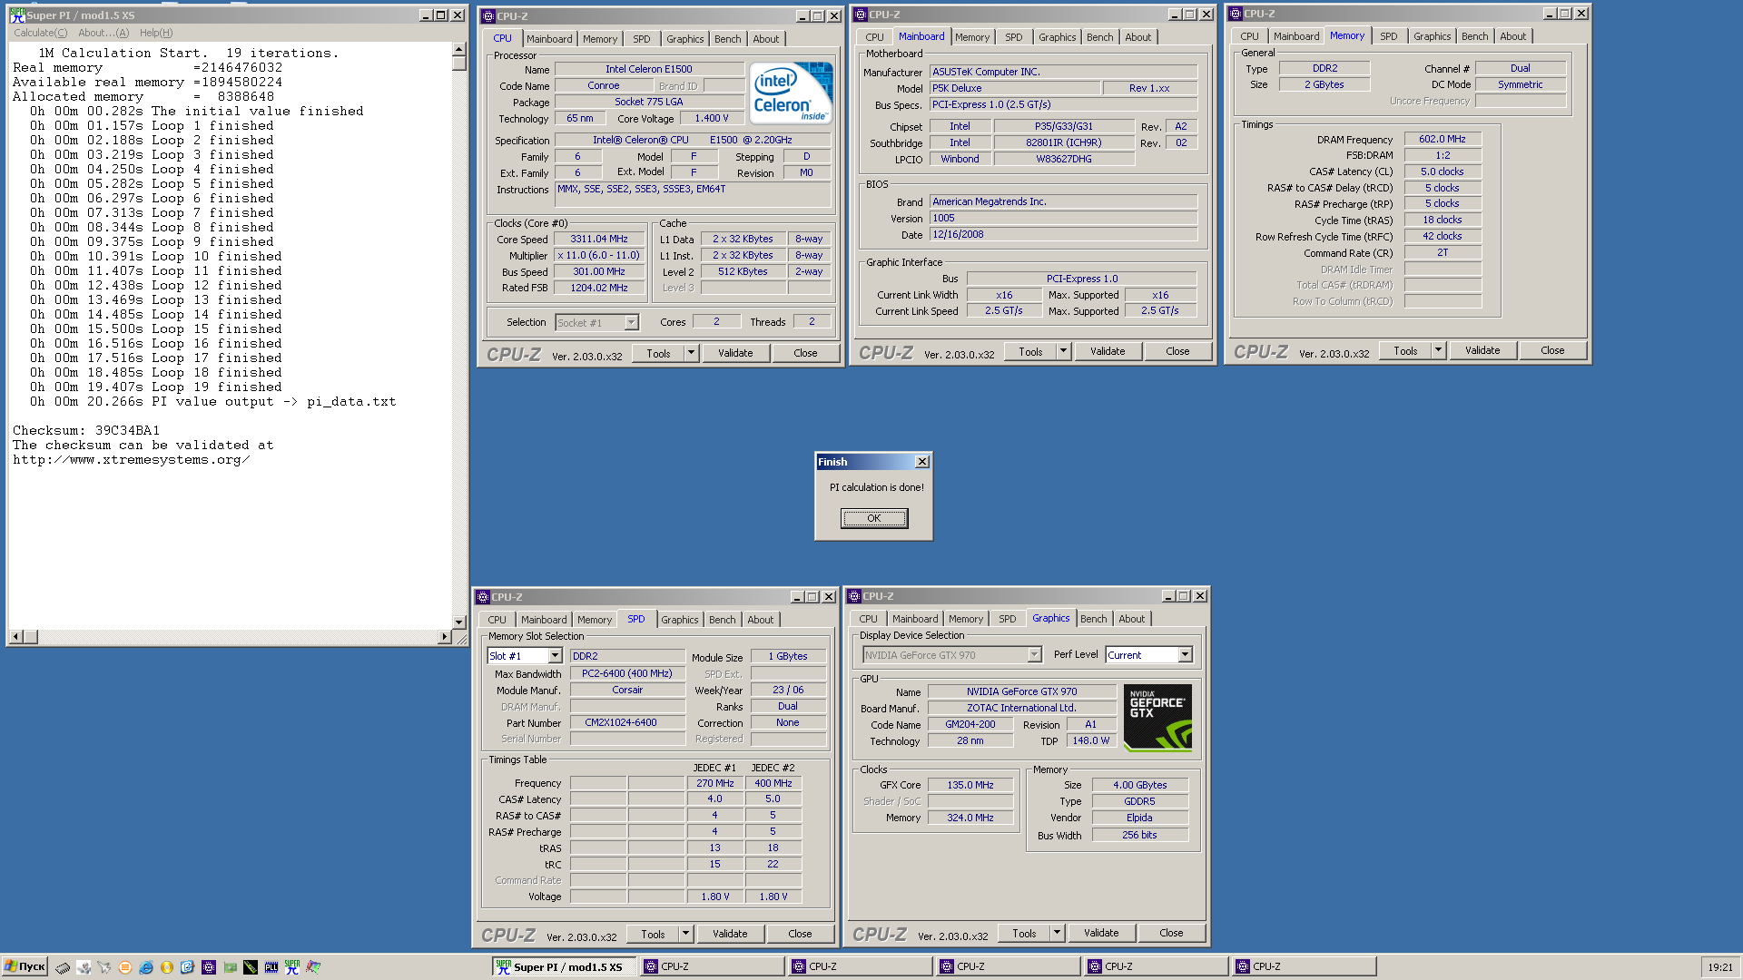Launch Internet Explorer from quick launch
Image resolution: width=1743 pixels, height=980 pixels.
(x=146, y=967)
